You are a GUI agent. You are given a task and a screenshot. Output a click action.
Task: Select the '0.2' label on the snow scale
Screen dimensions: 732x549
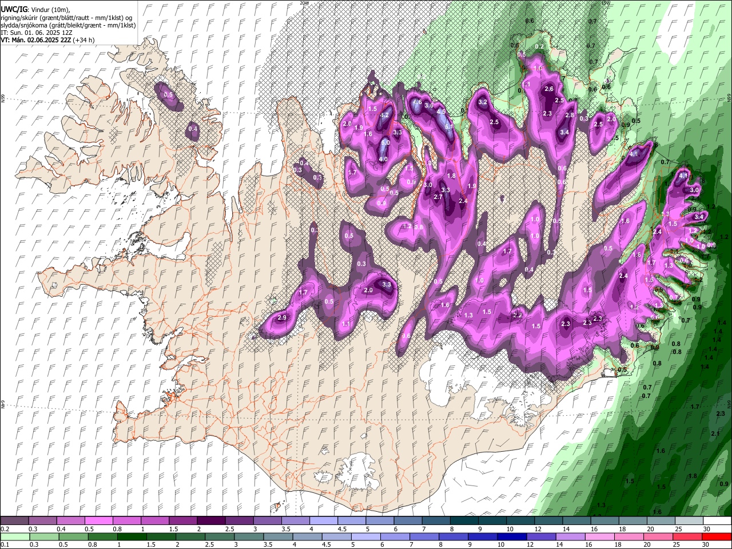point(5,529)
